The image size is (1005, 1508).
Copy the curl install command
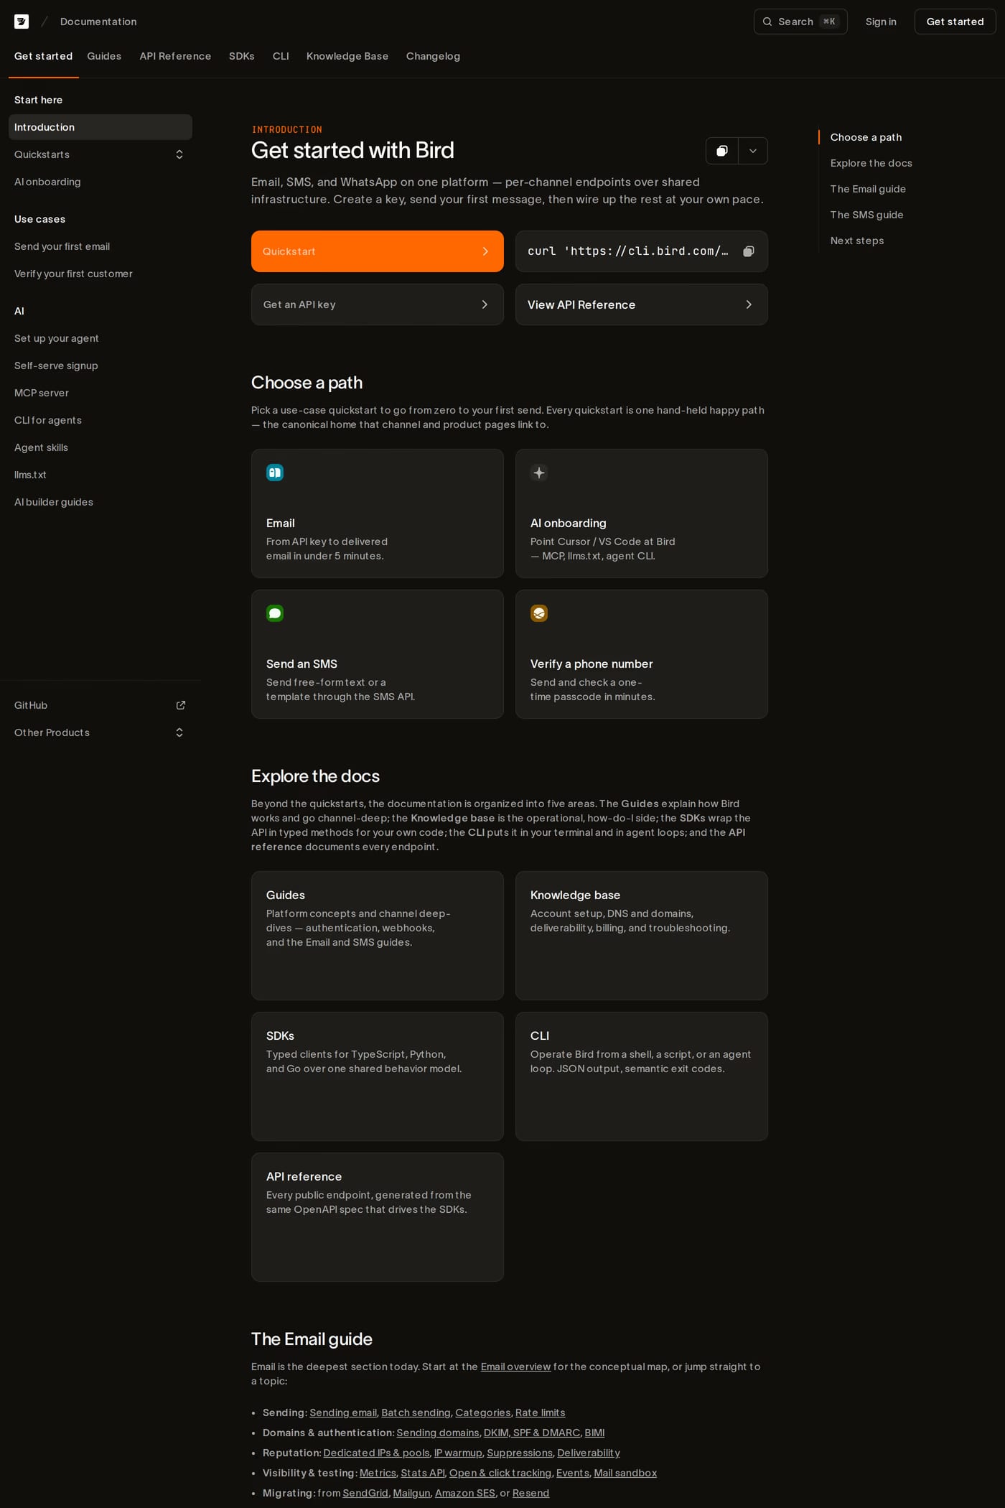pyautogui.click(x=749, y=251)
